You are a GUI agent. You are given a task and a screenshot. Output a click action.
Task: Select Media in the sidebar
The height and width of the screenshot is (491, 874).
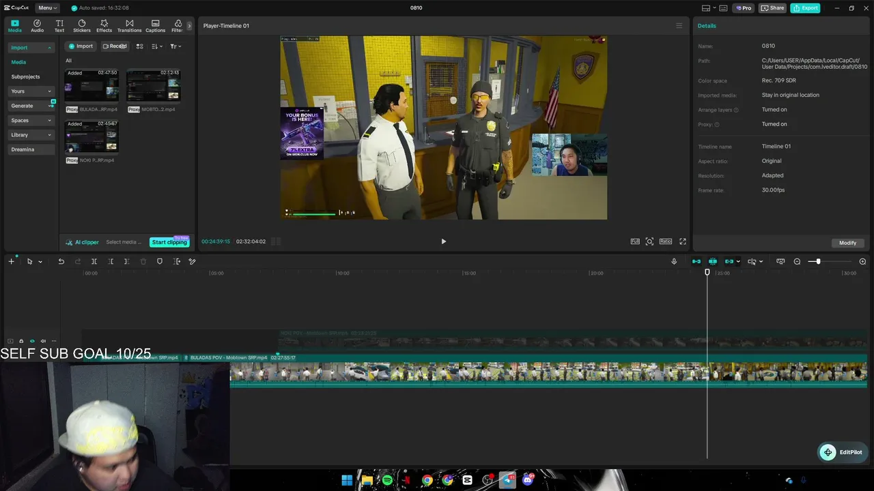(x=18, y=62)
